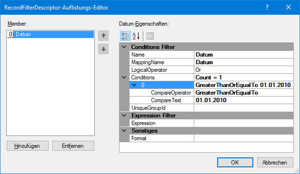Click Hinzufügen to add a member
The width and height of the screenshot is (300, 174).
[x=28, y=146]
